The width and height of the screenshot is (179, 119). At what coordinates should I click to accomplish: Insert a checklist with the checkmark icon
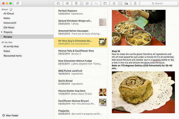tap(87, 3)
